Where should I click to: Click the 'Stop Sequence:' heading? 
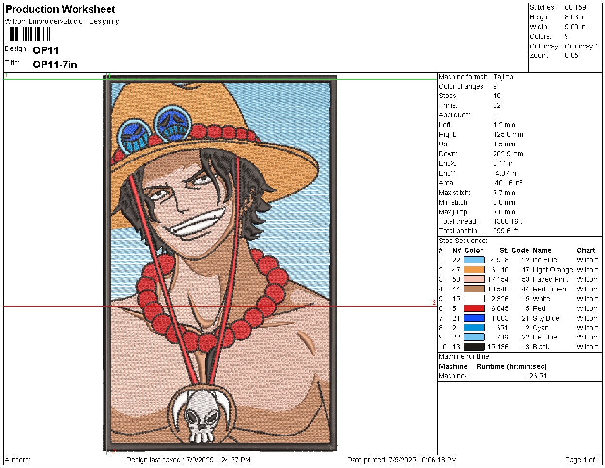coord(463,241)
